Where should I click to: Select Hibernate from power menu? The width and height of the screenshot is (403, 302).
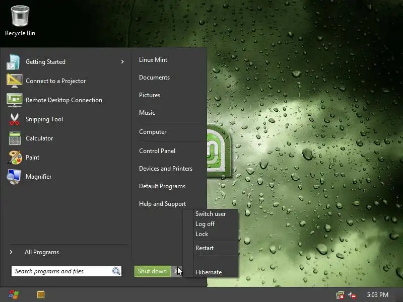coord(209,272)
